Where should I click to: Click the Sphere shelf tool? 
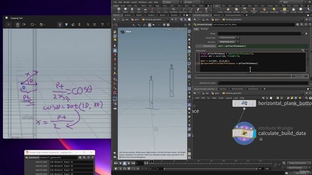pyautogui.click(x=126, y=10)
